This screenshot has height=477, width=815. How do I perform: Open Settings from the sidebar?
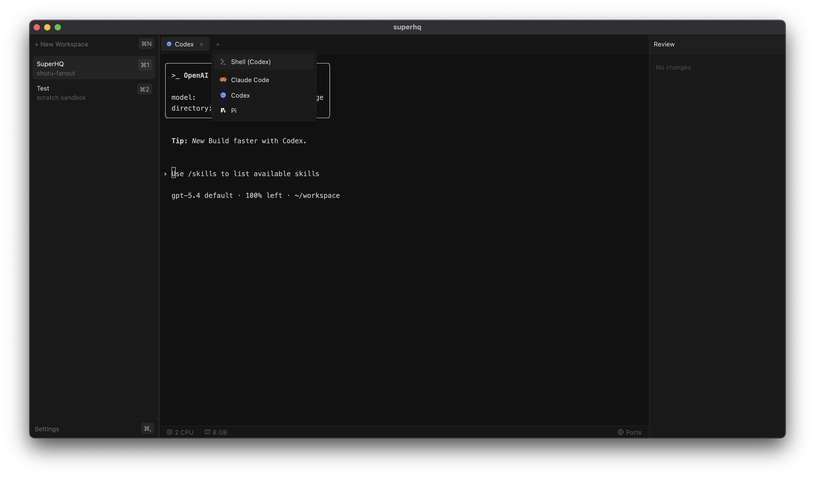47,429
